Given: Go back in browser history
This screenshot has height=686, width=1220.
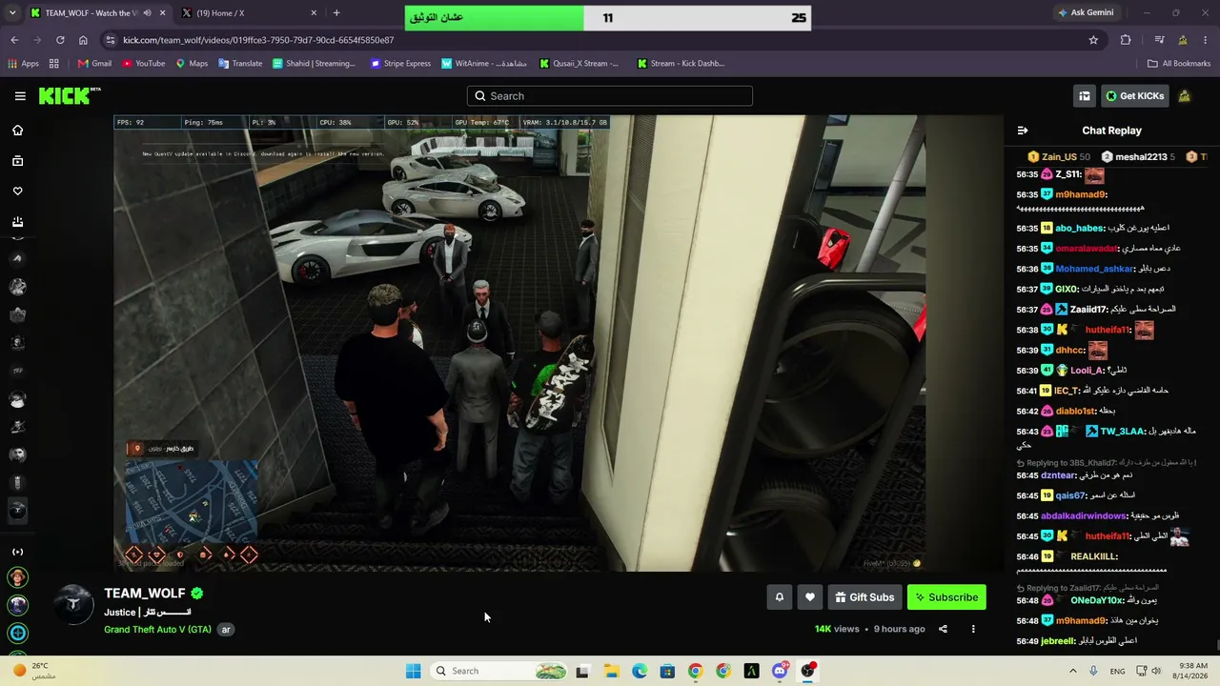Looking at the screenshot, I should pyautogui.click(x=14, y=40).
